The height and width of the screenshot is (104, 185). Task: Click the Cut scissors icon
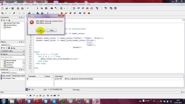point(37,8)
